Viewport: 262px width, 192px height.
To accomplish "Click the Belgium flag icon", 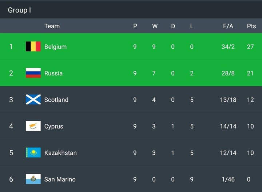I will coord(33,46).
